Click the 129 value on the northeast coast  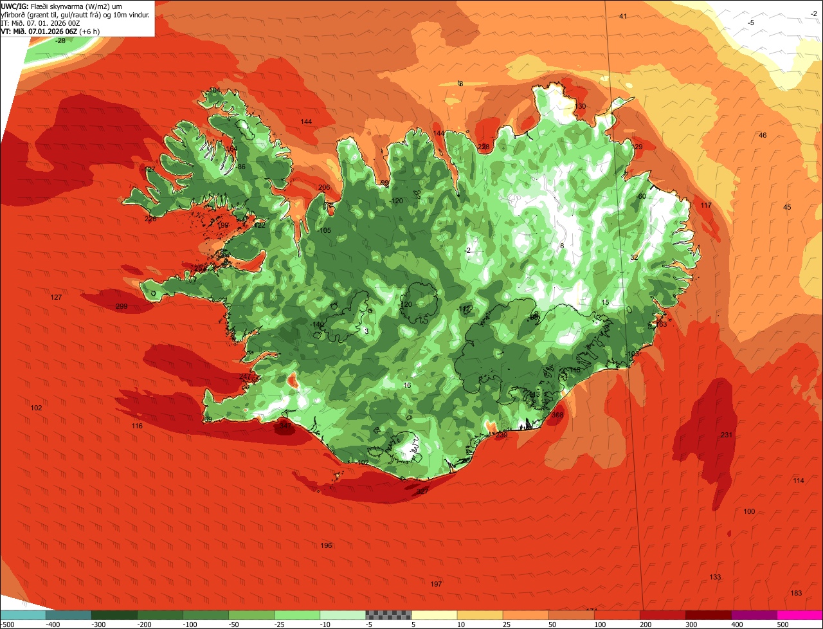coord(637,147)
